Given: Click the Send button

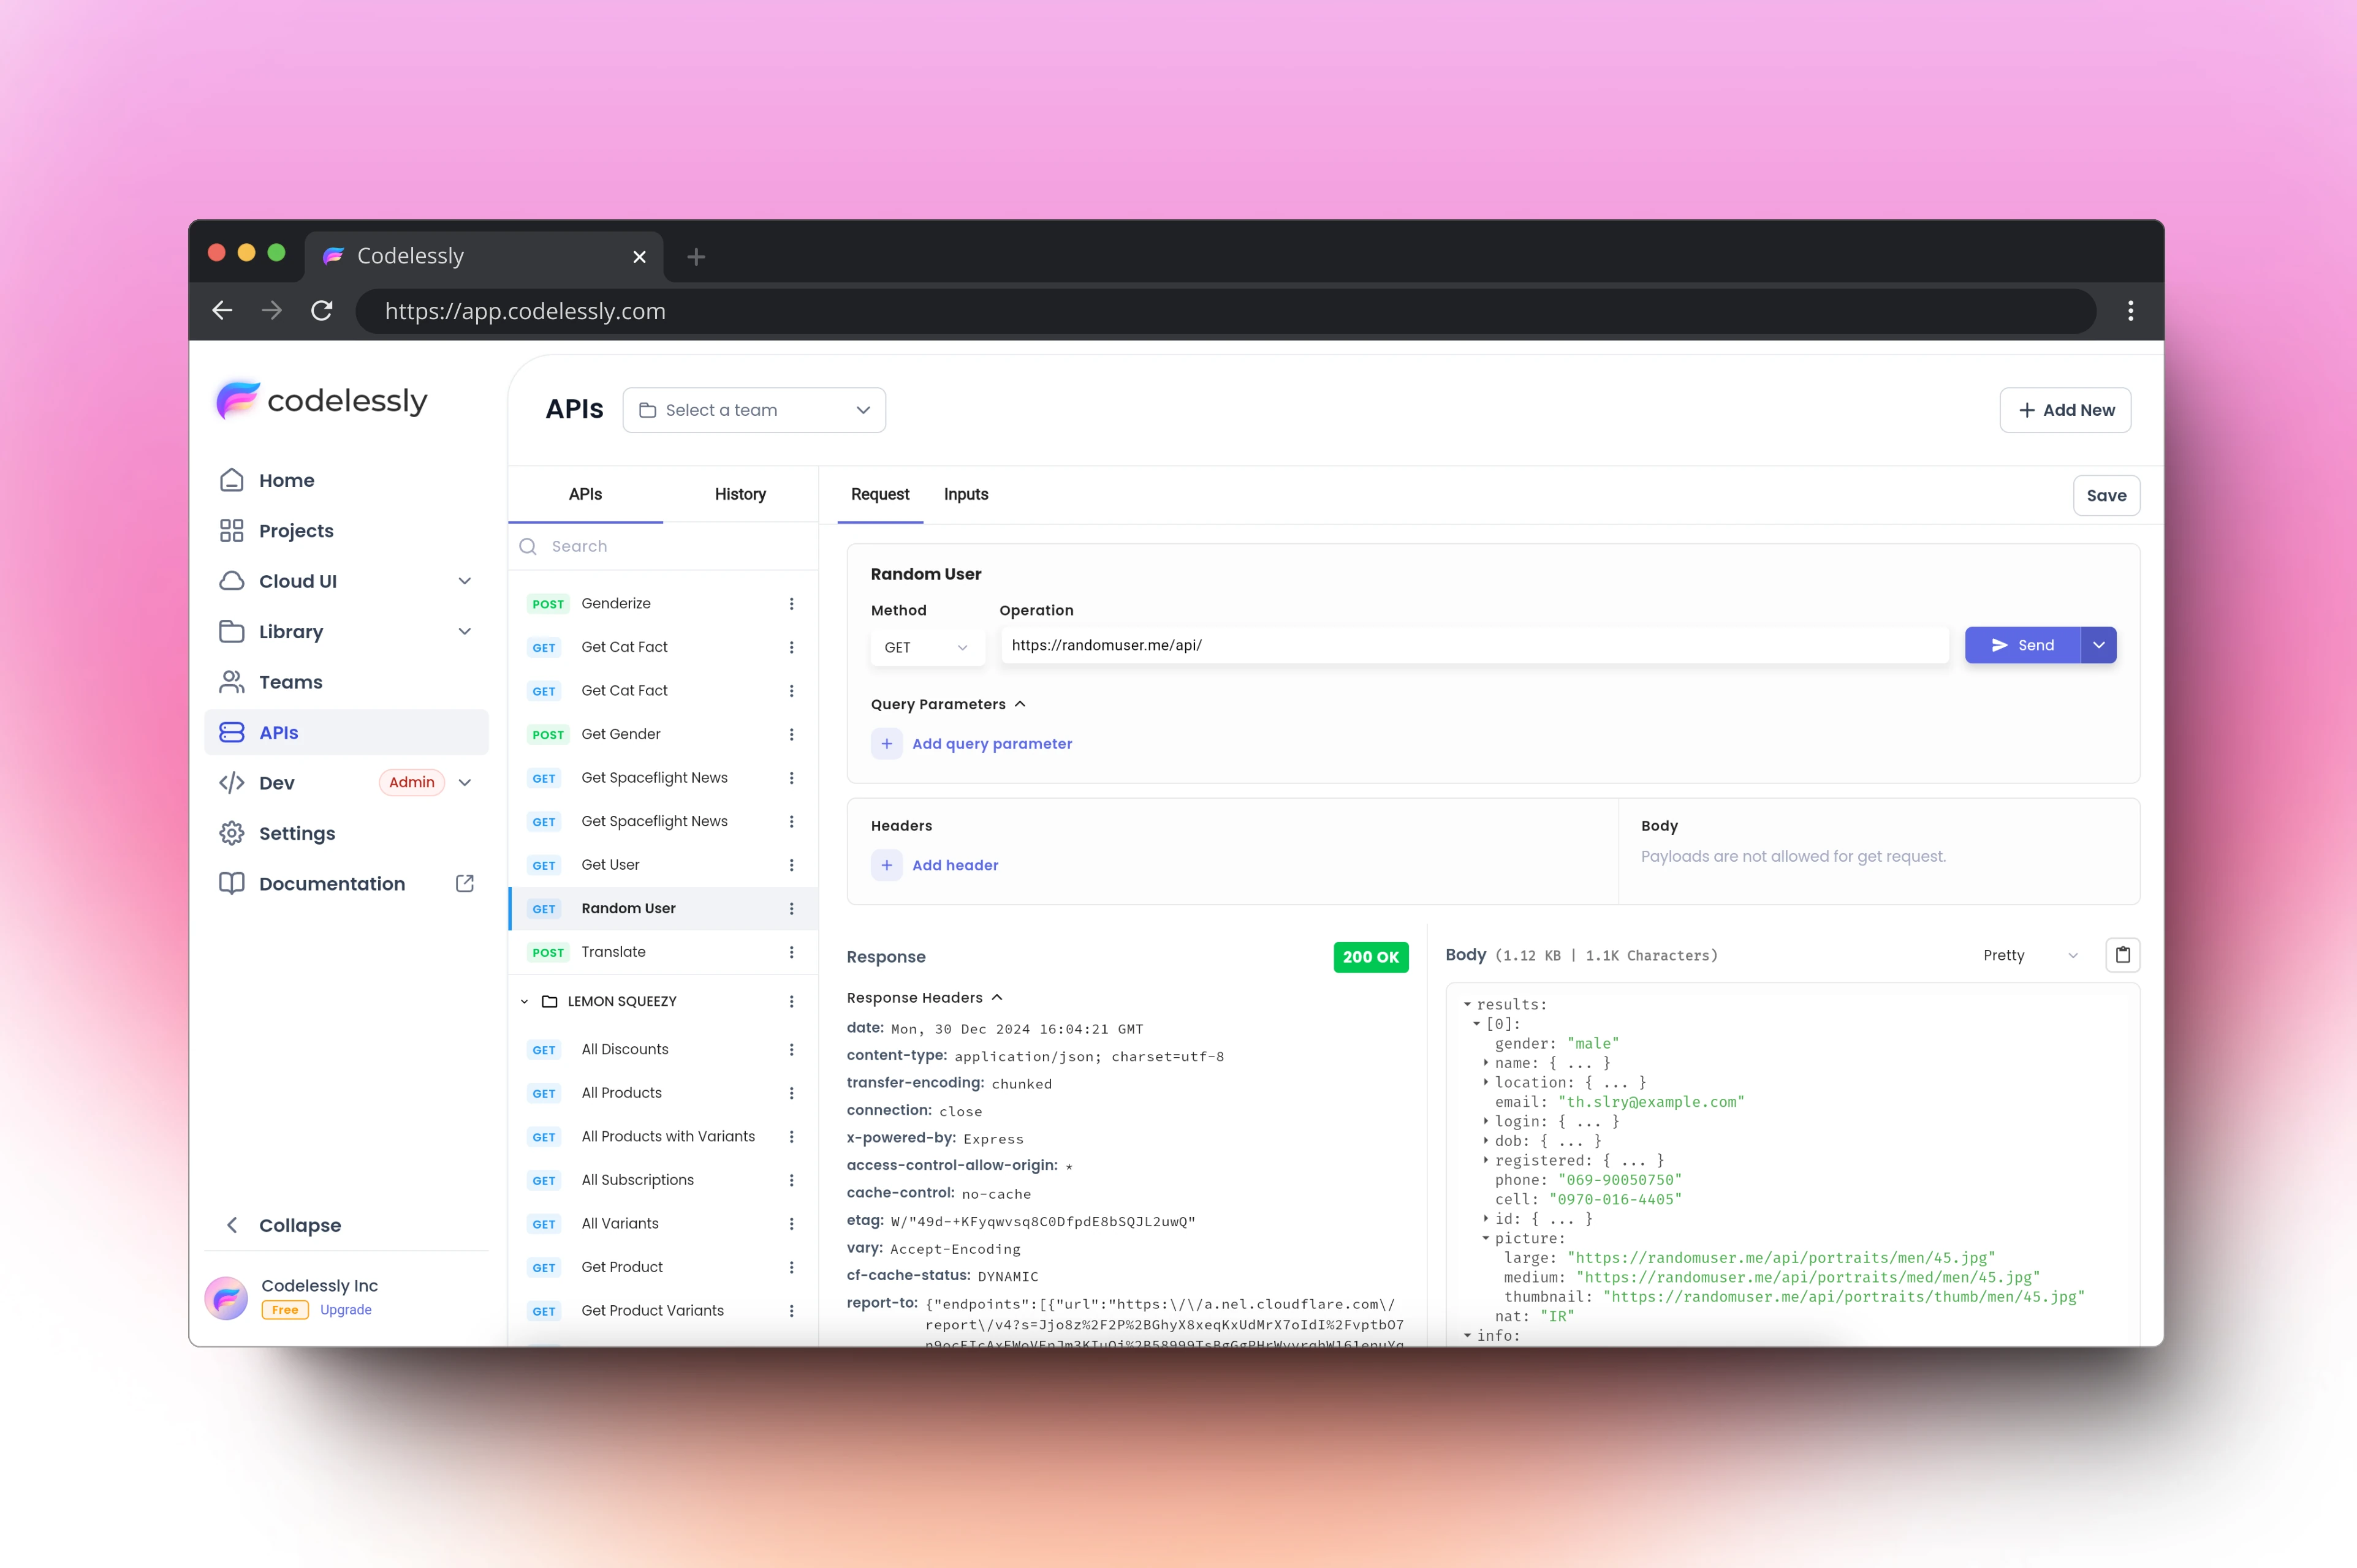Looking at the screenshot, I should tap(2022, 645).
